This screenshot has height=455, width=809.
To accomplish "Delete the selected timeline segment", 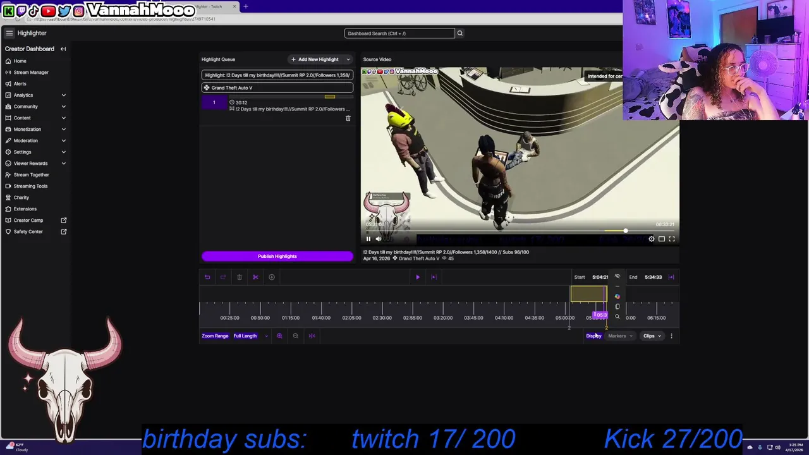I will coord(240,277).
